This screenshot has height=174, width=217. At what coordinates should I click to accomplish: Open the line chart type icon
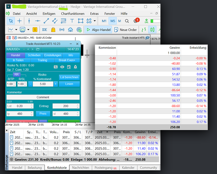point(11,30)
